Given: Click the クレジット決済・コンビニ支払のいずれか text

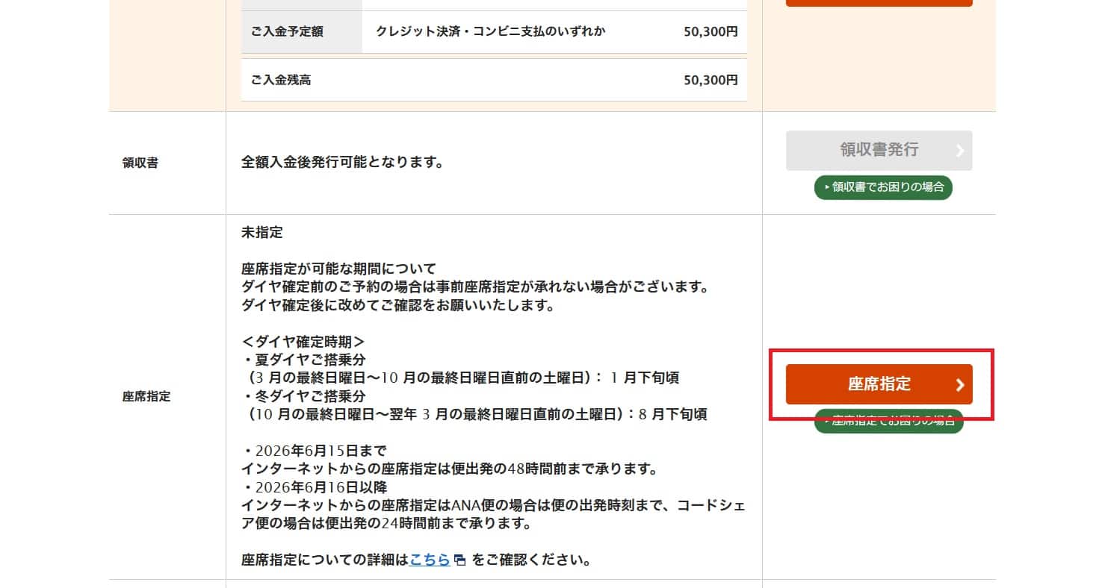Looking at the screenshot, I should pyautogui.click(x=490, y=32).
